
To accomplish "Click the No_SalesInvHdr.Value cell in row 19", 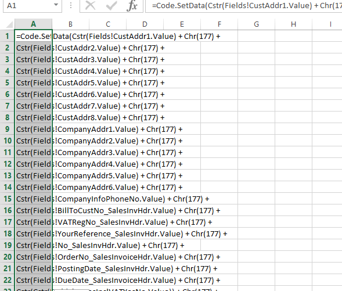I will coord(33,245).
